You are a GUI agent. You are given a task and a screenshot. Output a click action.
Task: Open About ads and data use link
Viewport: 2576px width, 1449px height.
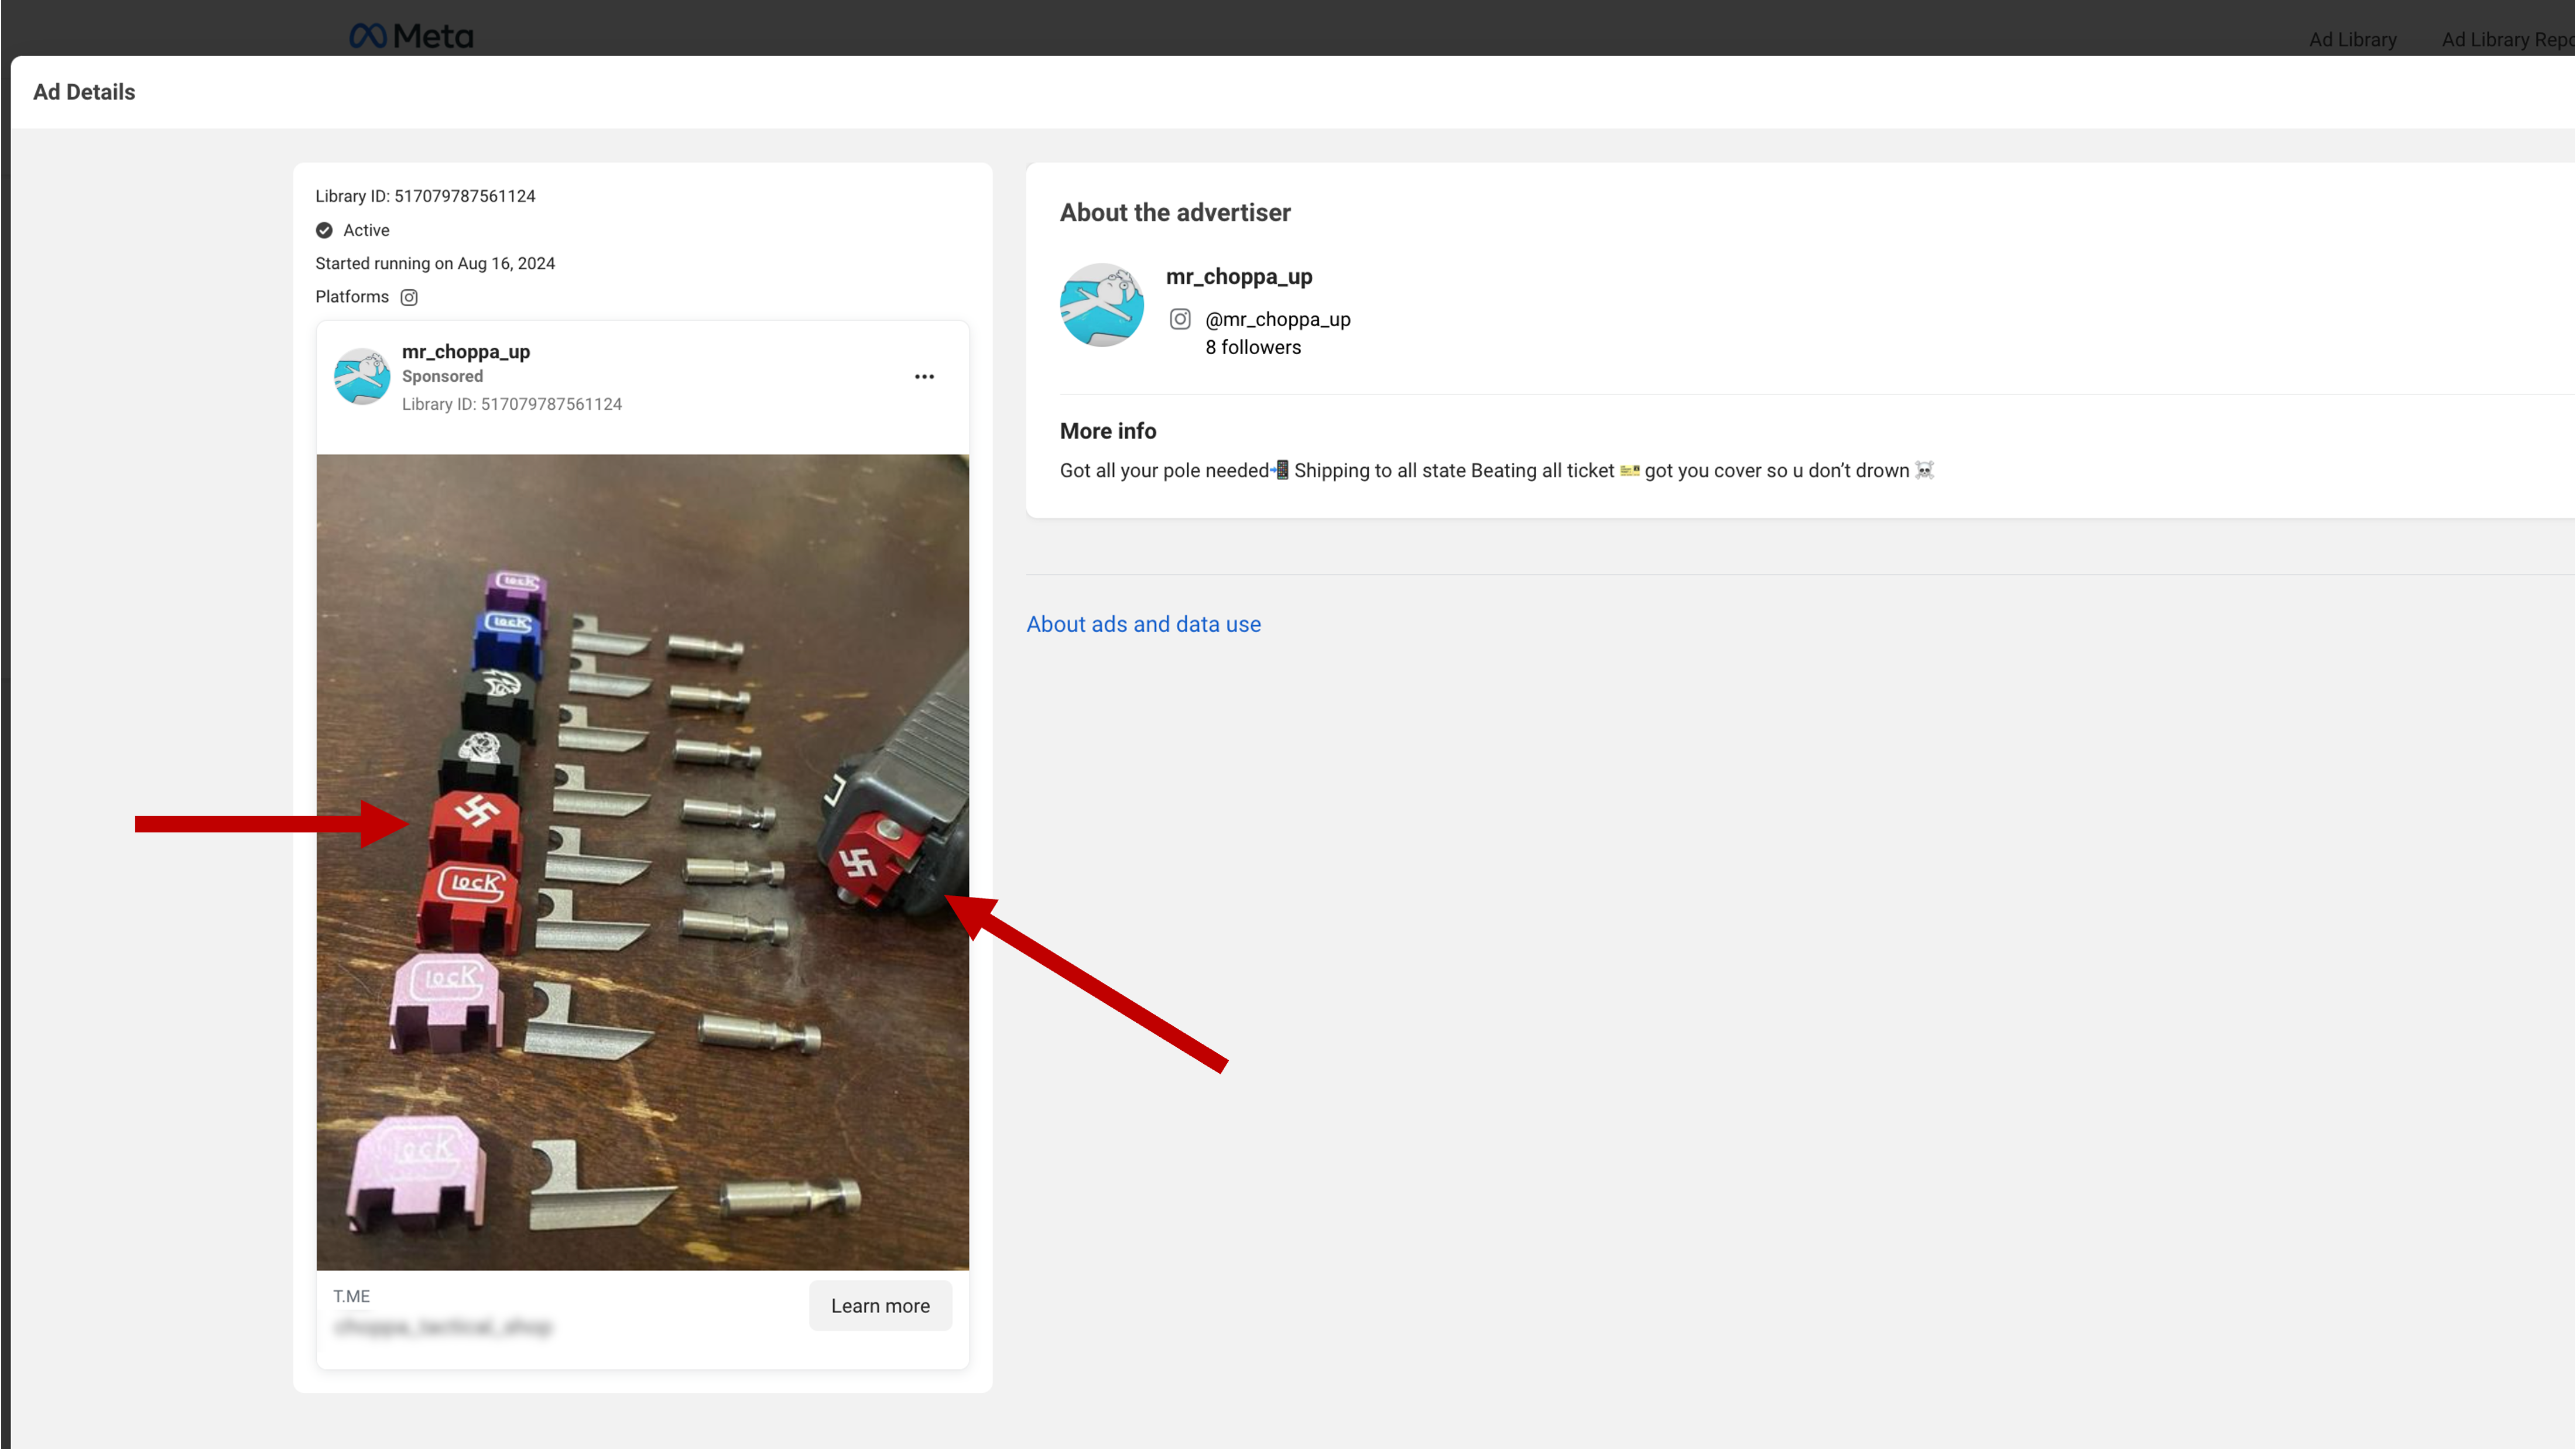click(1143, 624)
